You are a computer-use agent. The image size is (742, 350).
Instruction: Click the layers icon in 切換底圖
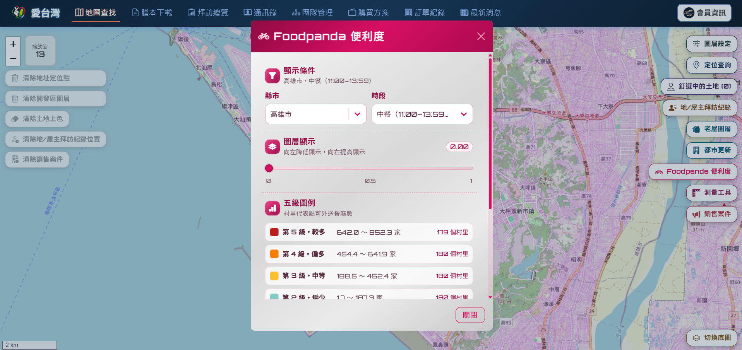[x=696, y=338]
